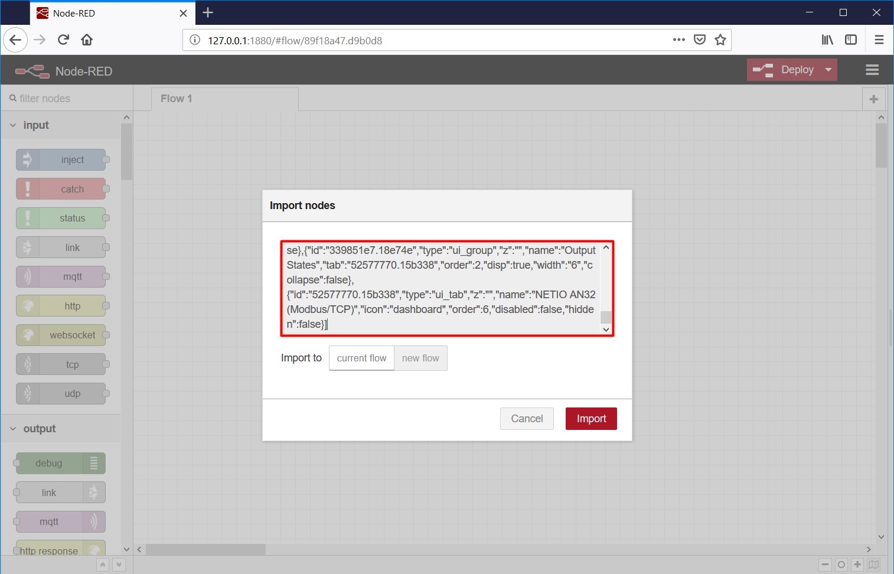Click the workspace vertical scrollbar thumb
The height and width of the screenshot is (574, 894).
[881, 145]
